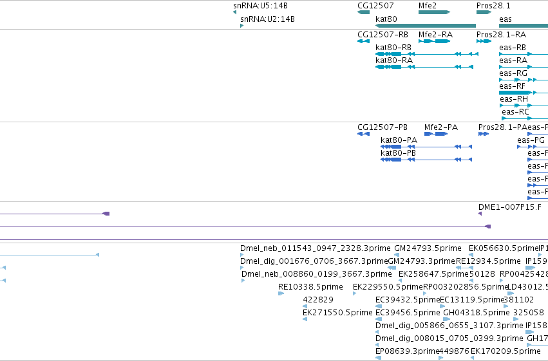Open transcript CG12507-RB
Screen dimensions: 548x361
(x=363, y=41)
